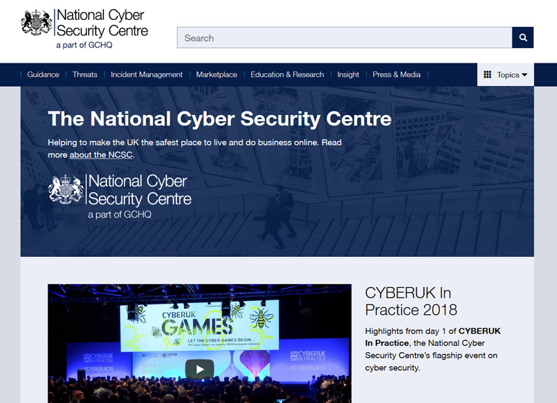Click 'The National Cyber Security Centre' banner title

point(219,118)
